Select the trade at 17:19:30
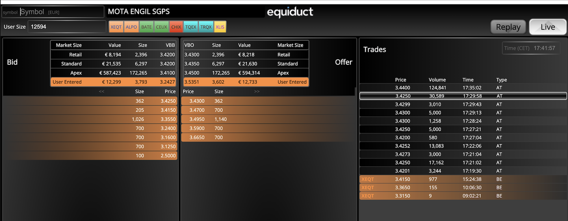The image size is (568, 221). pos(463,171)
